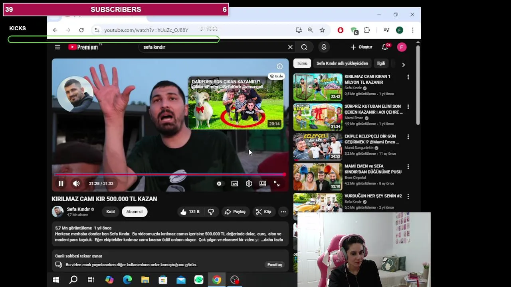Open options for SÜRPRİZ KUTUDAN ELİNİ SON ÇEKEN video

tap(408, 107)
